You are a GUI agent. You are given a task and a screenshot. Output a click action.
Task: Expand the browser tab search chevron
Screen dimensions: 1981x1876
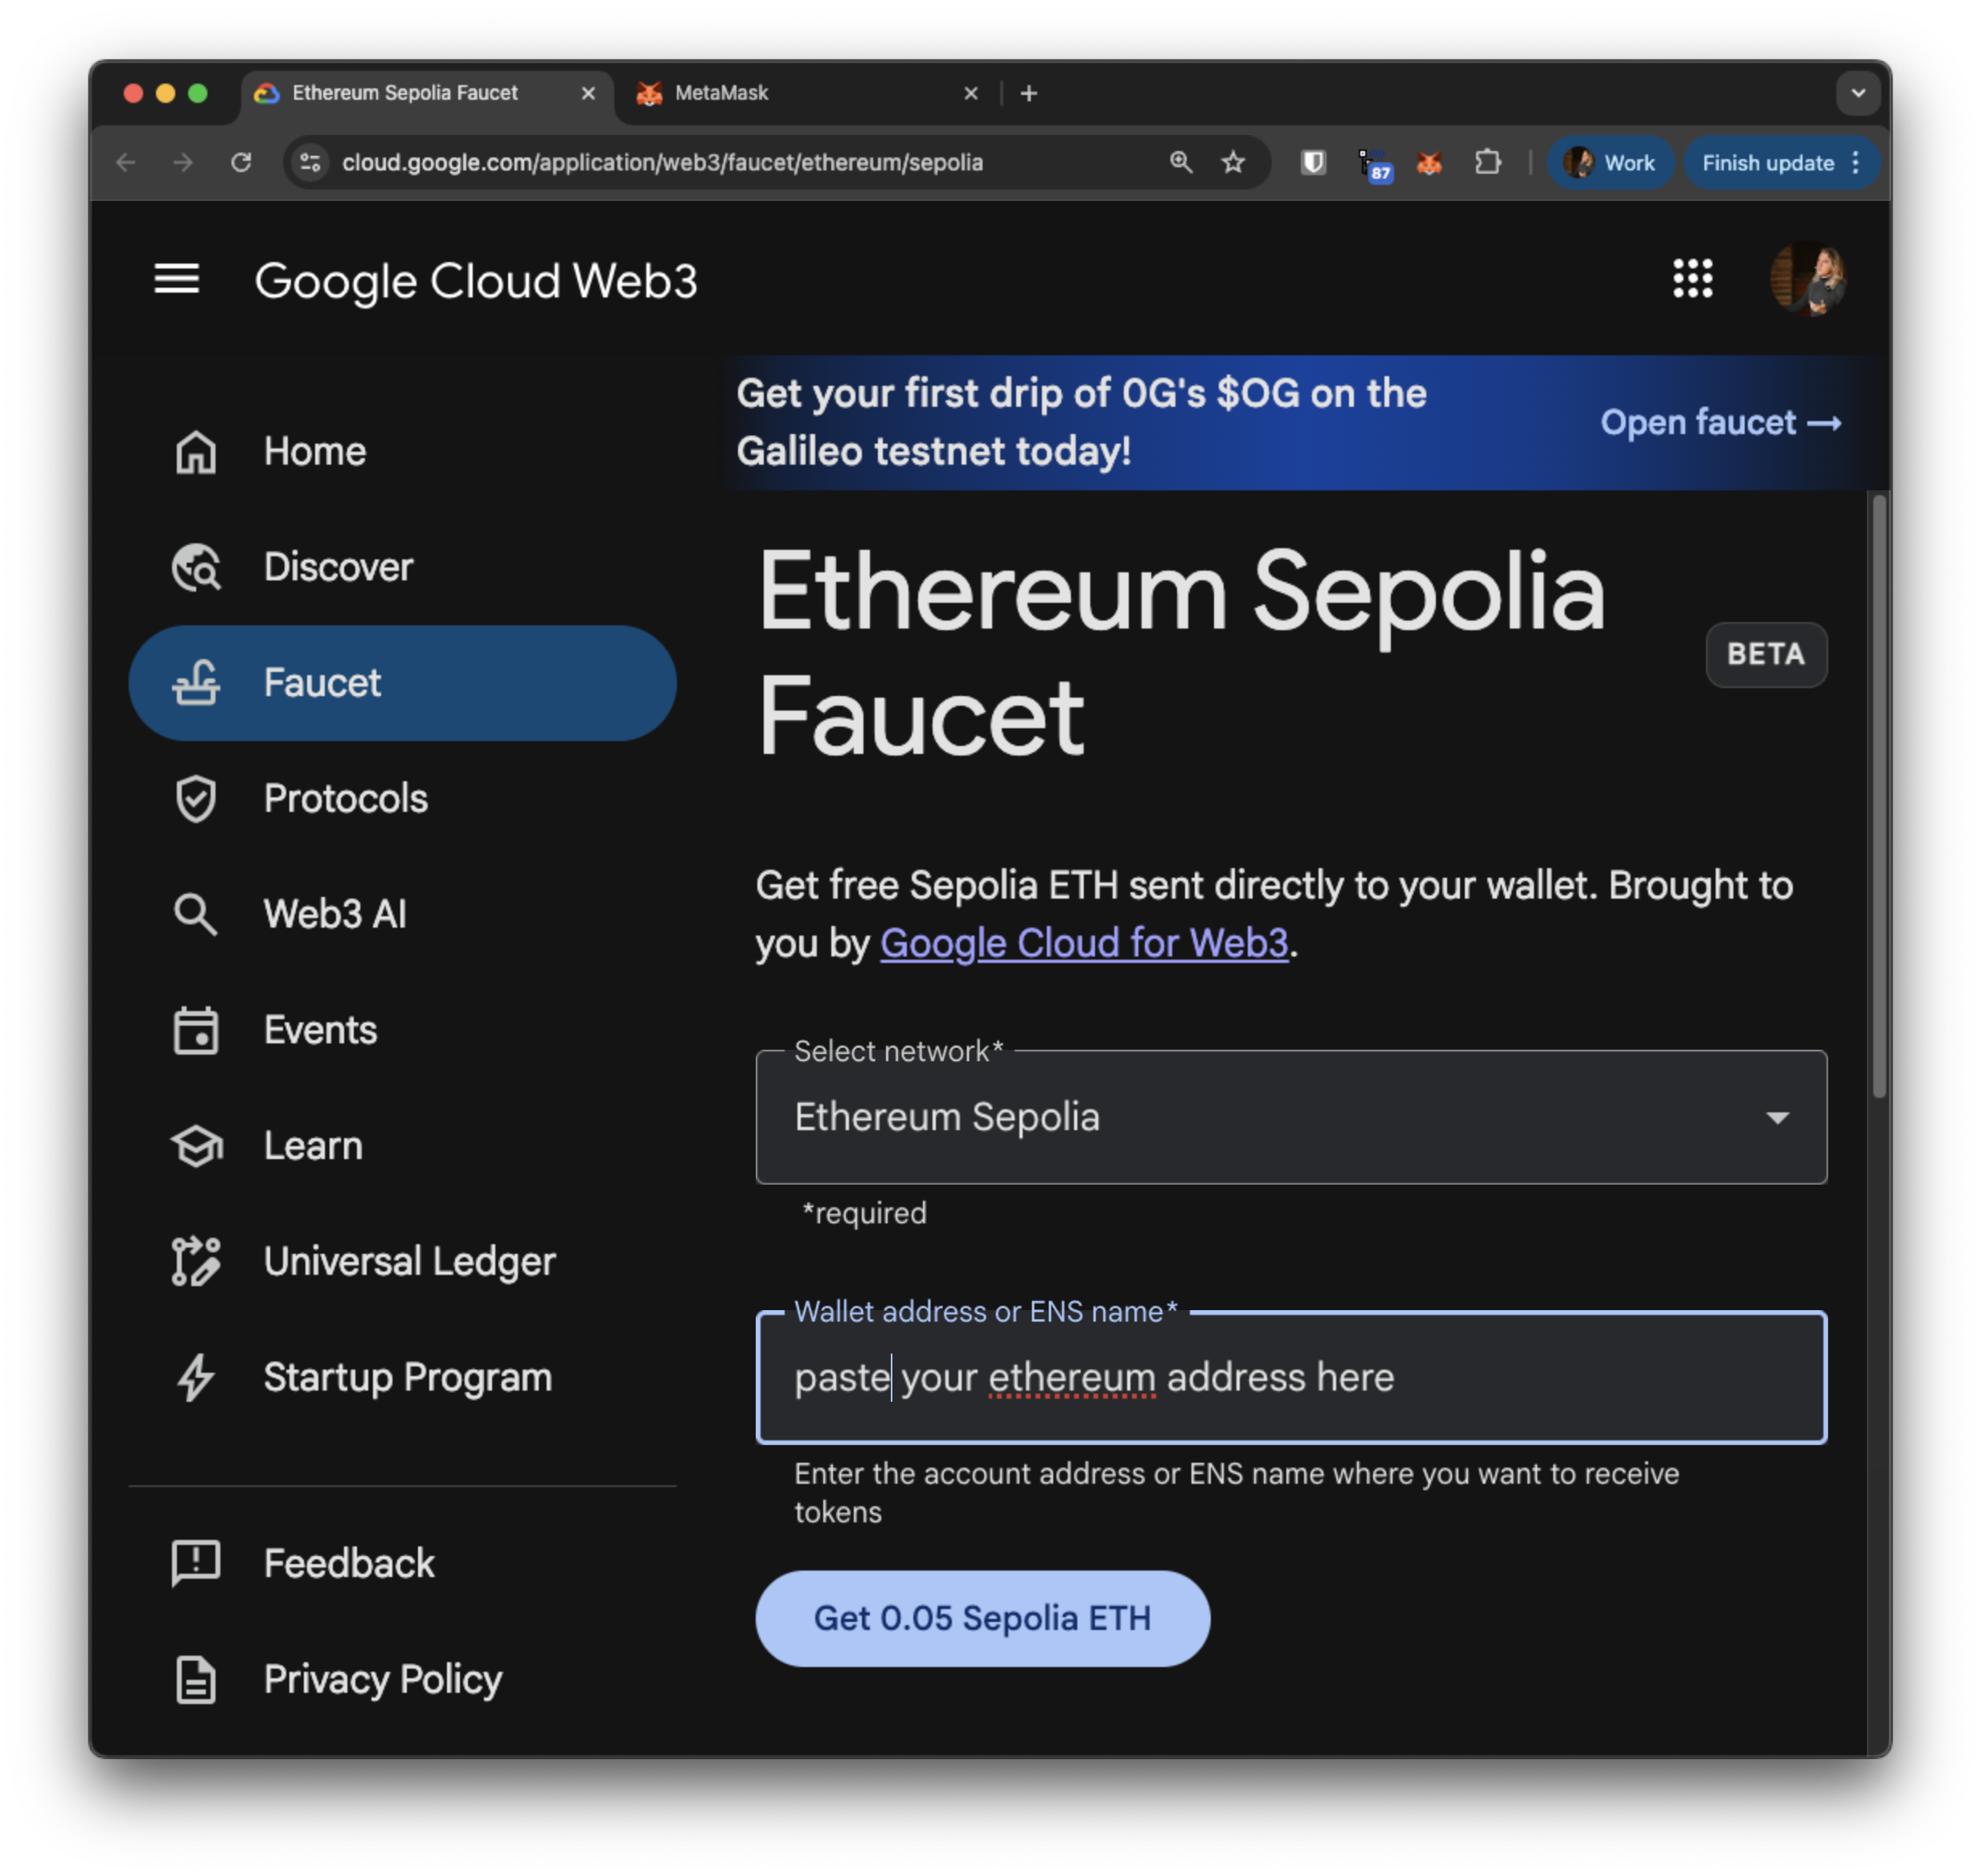click(x=1858, y=93)
